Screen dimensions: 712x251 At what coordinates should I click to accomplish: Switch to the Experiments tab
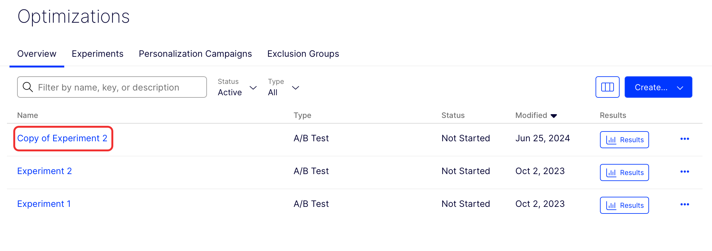click(97, 54)
